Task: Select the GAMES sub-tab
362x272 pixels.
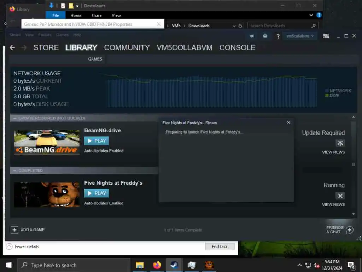Action: tap(95, 59)
